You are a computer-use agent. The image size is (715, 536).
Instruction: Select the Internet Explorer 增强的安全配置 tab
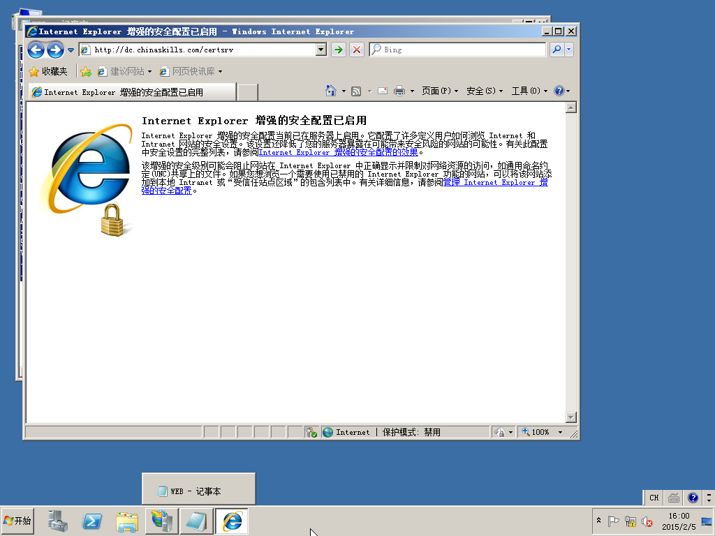pyautogui.click(x=132, y=92)
